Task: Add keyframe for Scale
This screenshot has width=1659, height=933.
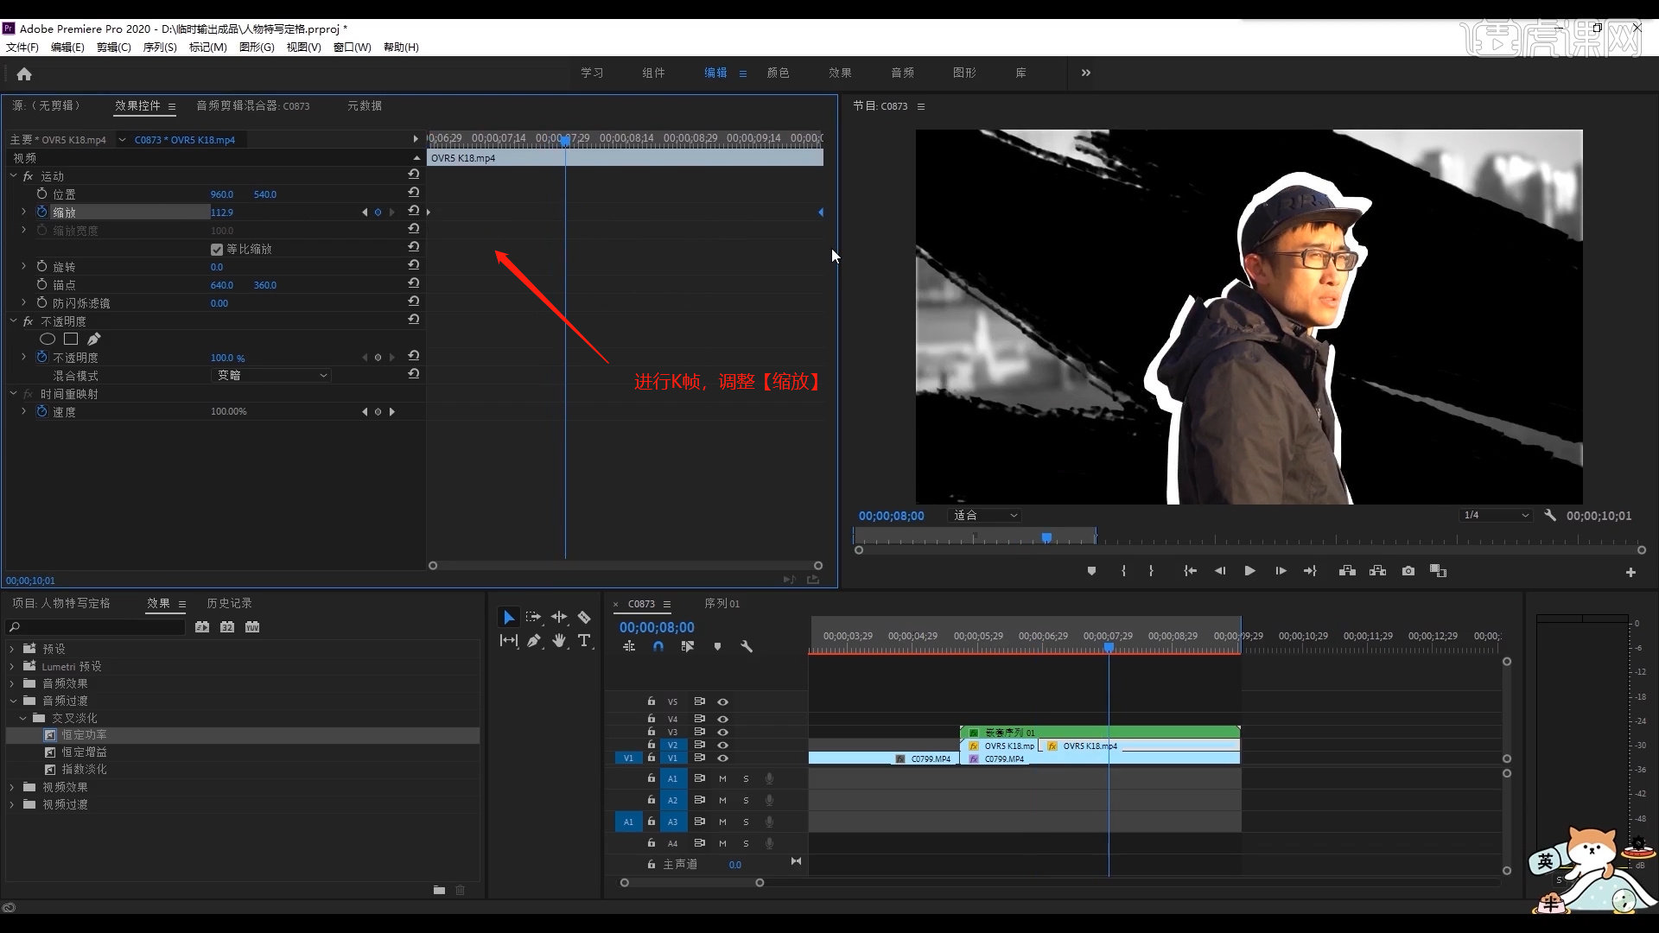Action: pyautogui.click(x=378, y=213)
